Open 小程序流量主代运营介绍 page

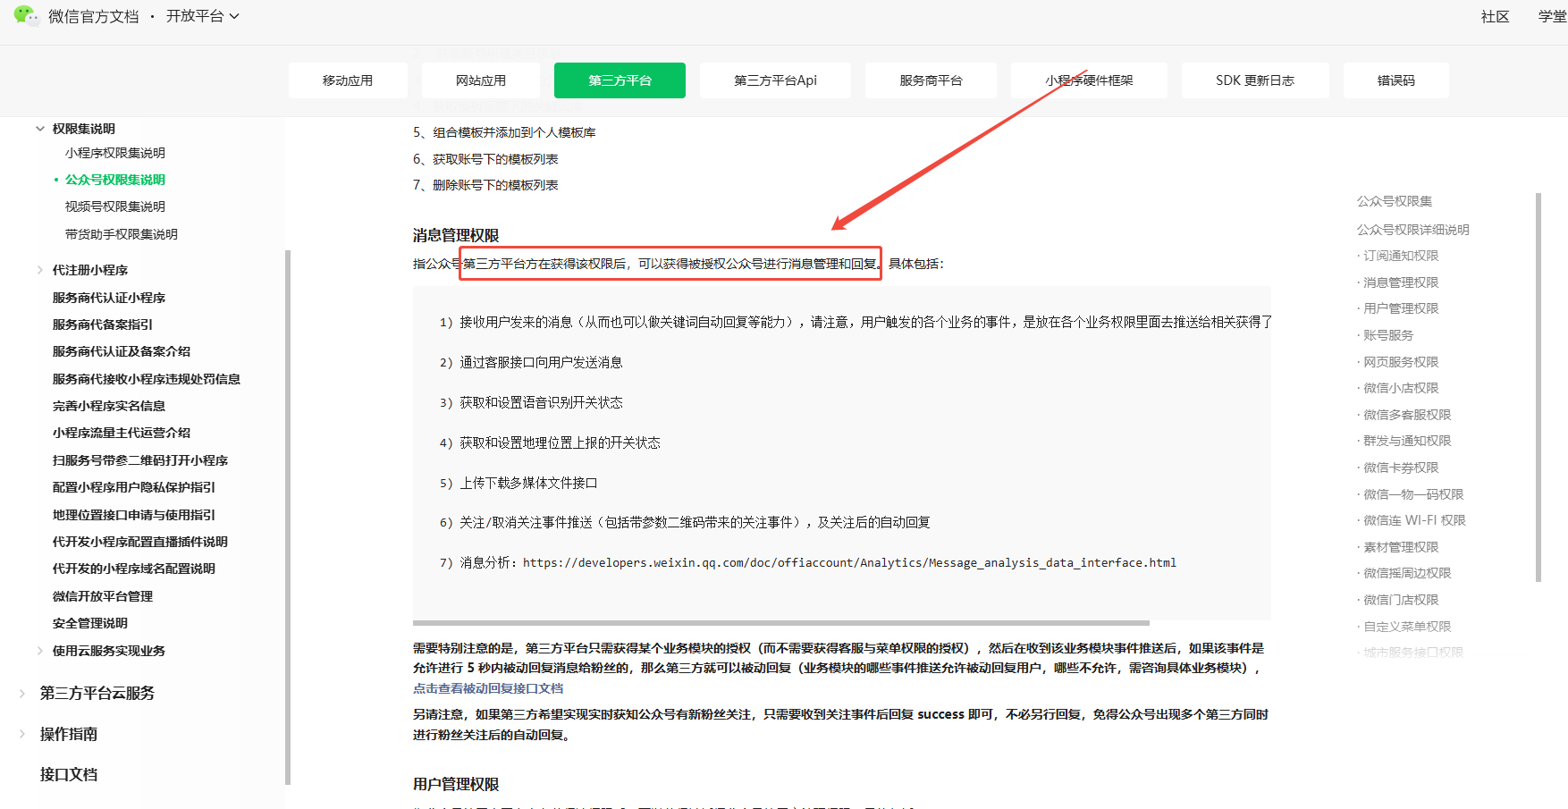tap(122, 433)
